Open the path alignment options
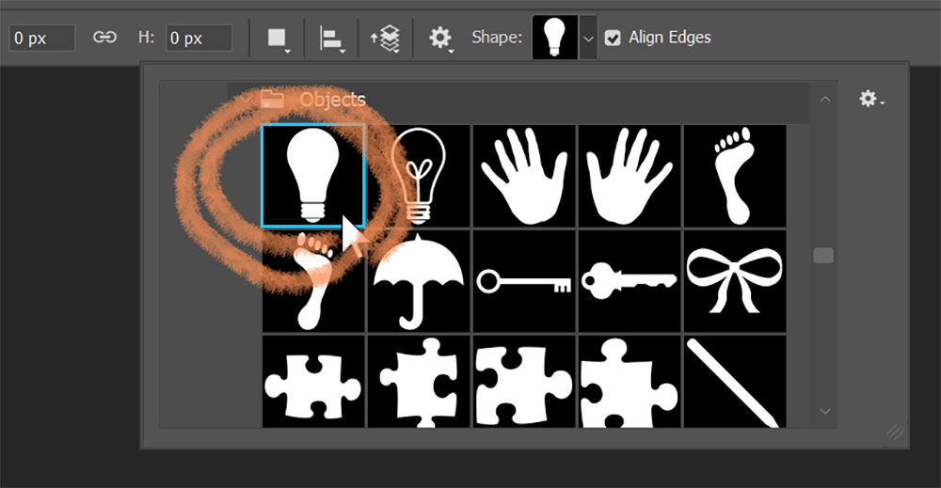The width and height of the screenshot is (941, 488). point(332,39)
